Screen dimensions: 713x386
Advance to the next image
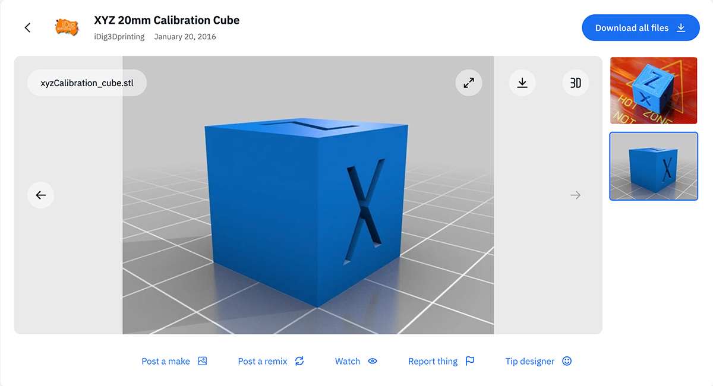pos(575,195)
